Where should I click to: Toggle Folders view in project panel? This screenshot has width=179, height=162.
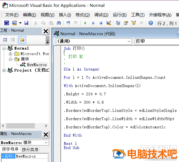[22, 40]
